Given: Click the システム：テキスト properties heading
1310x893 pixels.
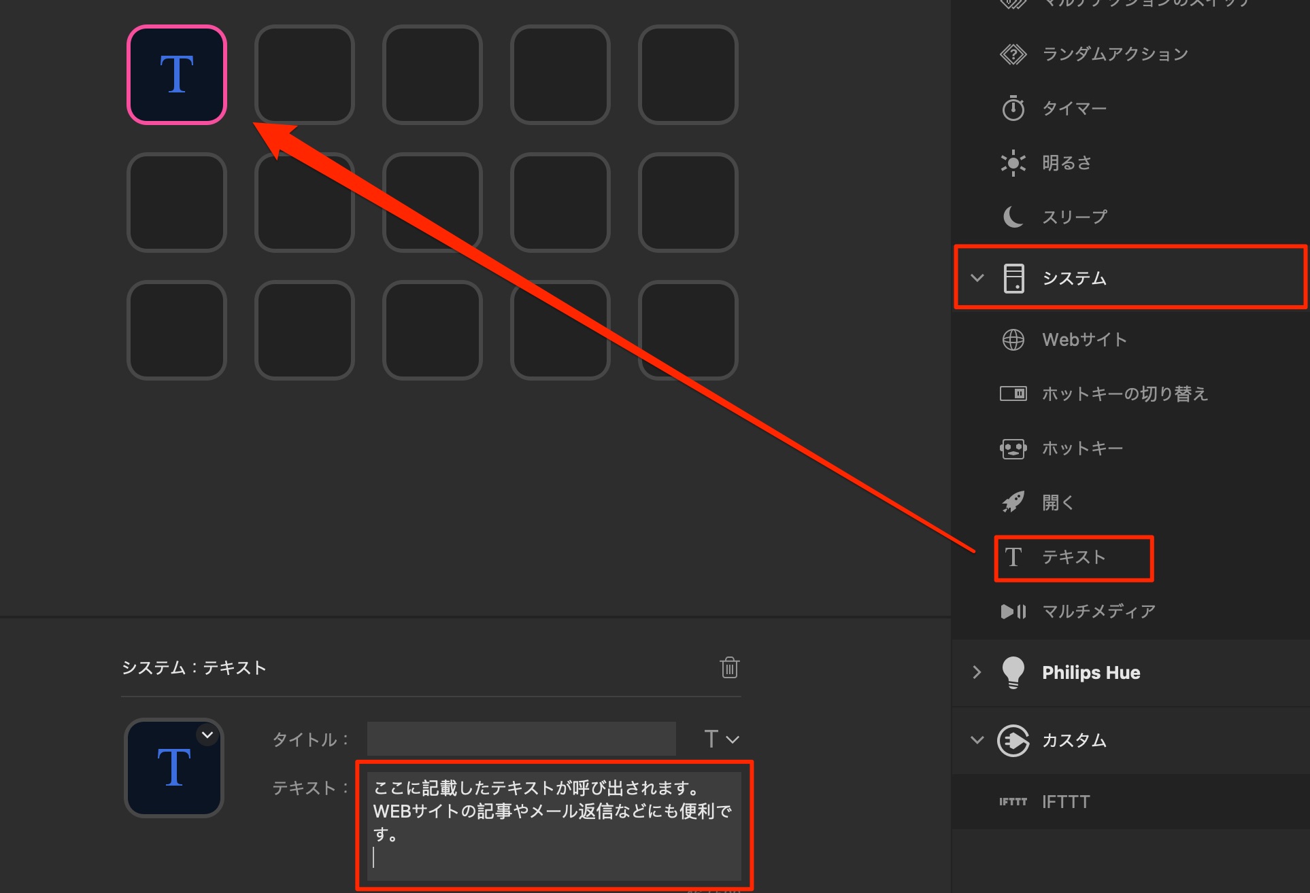Looking at the screenshot, I should coord(194,667).
